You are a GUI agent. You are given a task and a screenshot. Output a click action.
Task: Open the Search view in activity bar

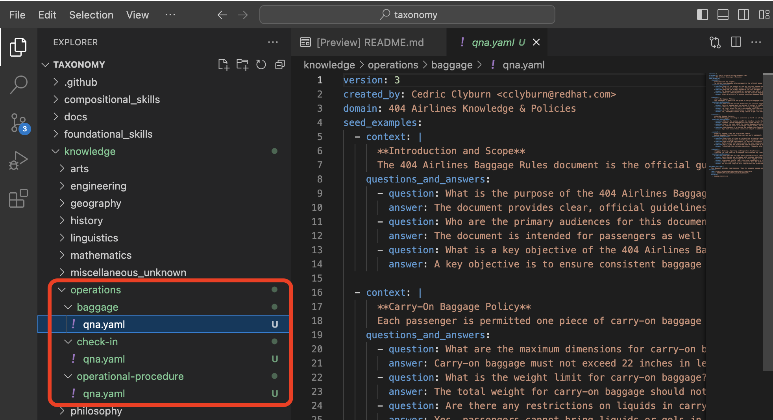tap(18, 85)
